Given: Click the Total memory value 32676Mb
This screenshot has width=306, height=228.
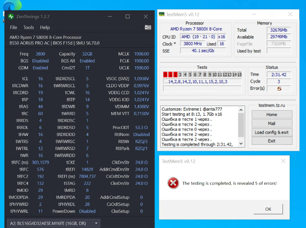Looking at the screenshot, I should click(279, 30).
